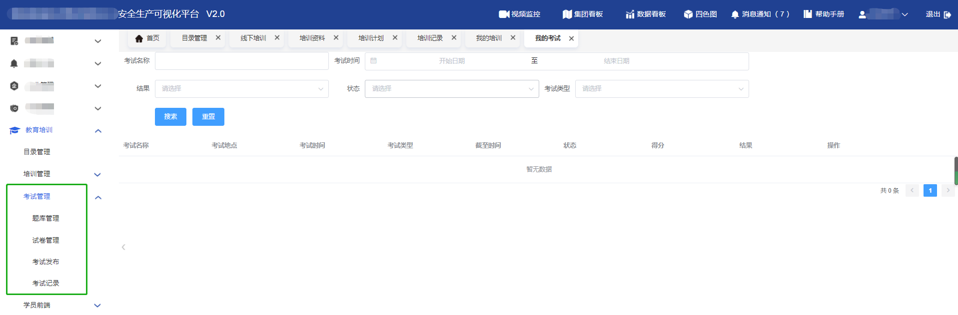Open the four-color map cube icon
The height and width of the screenshot is (315, 958).
688,14
